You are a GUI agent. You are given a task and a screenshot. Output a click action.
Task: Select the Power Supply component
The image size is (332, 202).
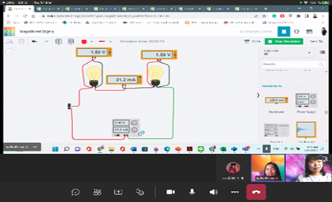pos(306,100)
